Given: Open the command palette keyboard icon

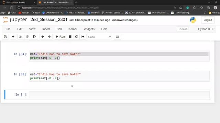Looking at the screenshot, I should click(x=118, y=37).
